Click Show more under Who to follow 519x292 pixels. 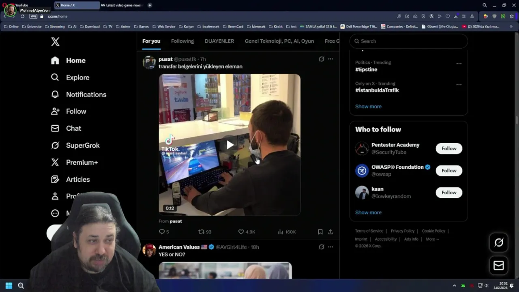tap(368, 213)
